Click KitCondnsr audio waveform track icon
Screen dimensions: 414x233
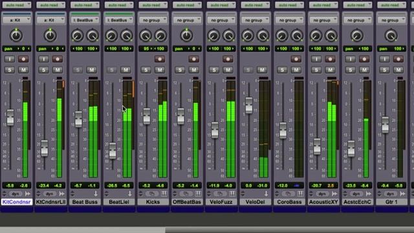[x=27, y=194]
